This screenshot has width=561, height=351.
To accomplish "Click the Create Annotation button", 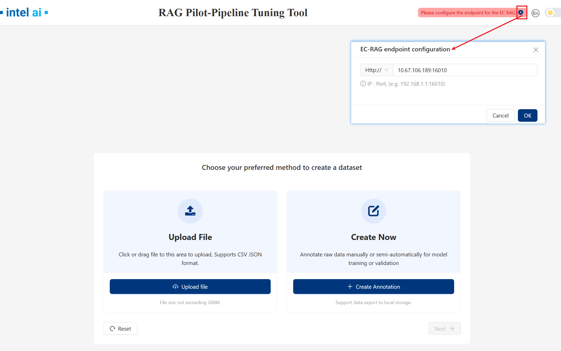I will (x=374, y=286).
